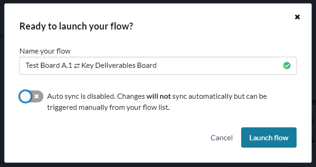Image resolution: width=316 pixels, height=167 pixels.
Task: Click the green checkmark validation icon
Action: tap(287, 66)
